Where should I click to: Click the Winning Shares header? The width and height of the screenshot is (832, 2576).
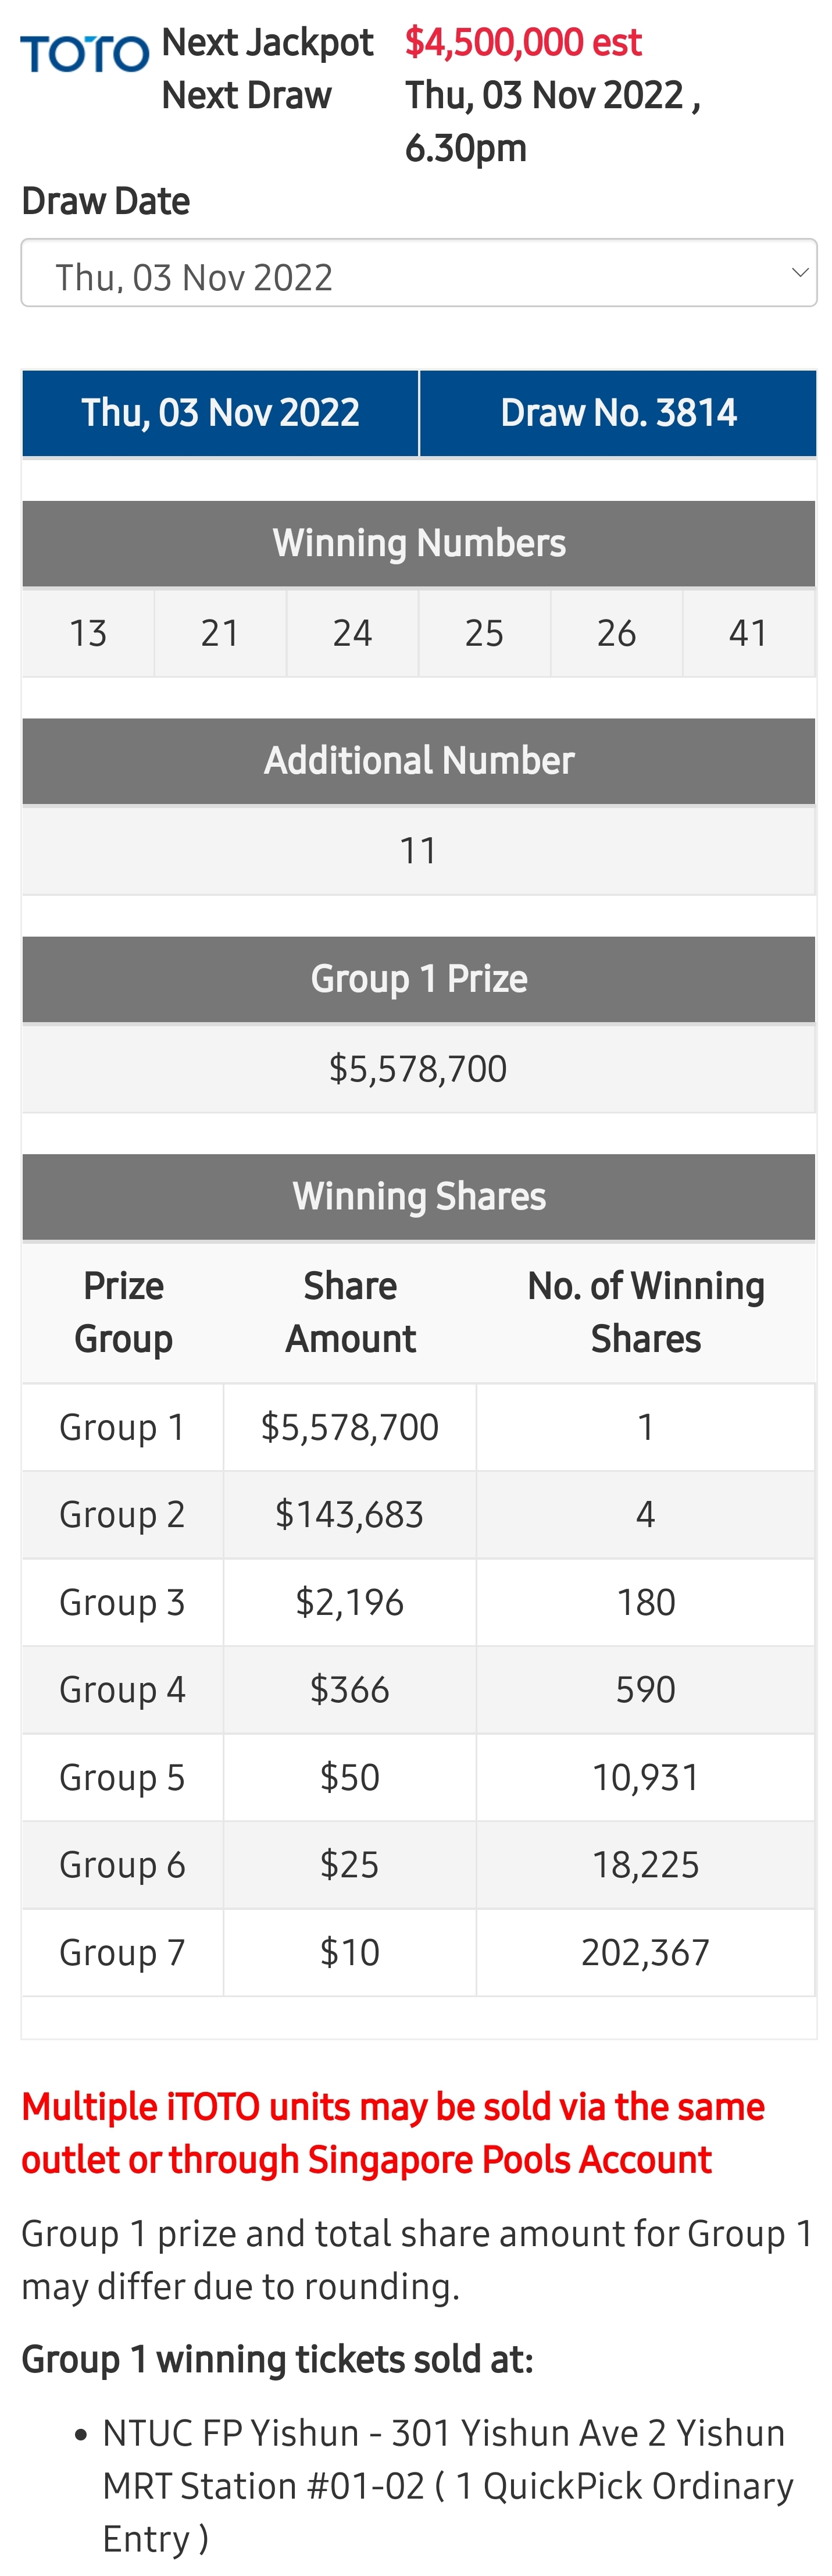419,1197
